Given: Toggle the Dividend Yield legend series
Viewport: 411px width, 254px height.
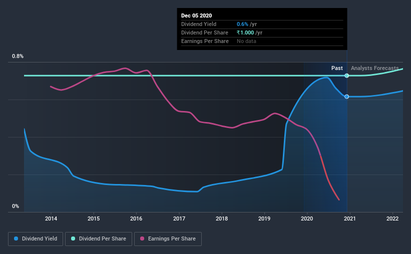Looking at the screenshot, I should pyautogui.click(x=36, y=239).
